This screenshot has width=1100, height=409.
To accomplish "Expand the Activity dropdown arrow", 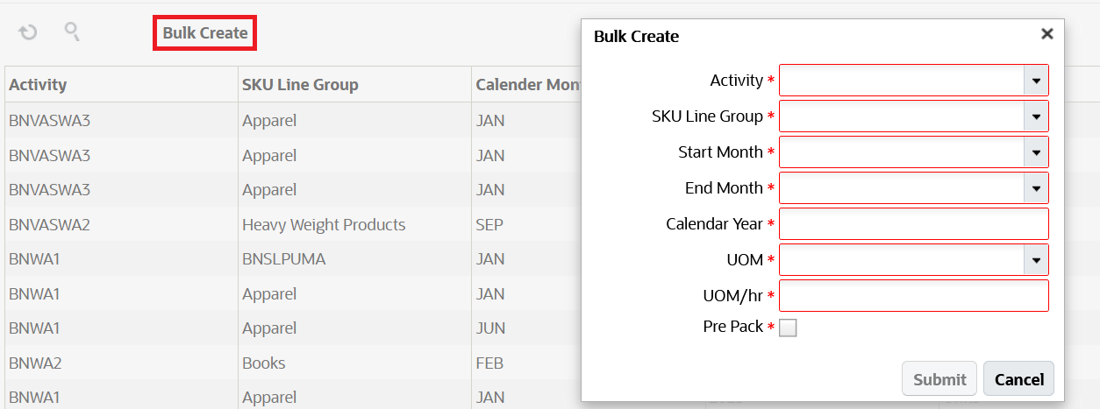I will pos(1036,81).
